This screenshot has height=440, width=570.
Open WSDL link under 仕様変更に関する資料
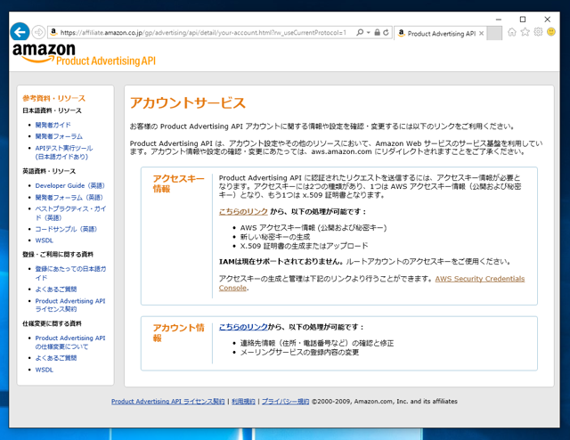[45, 370]
